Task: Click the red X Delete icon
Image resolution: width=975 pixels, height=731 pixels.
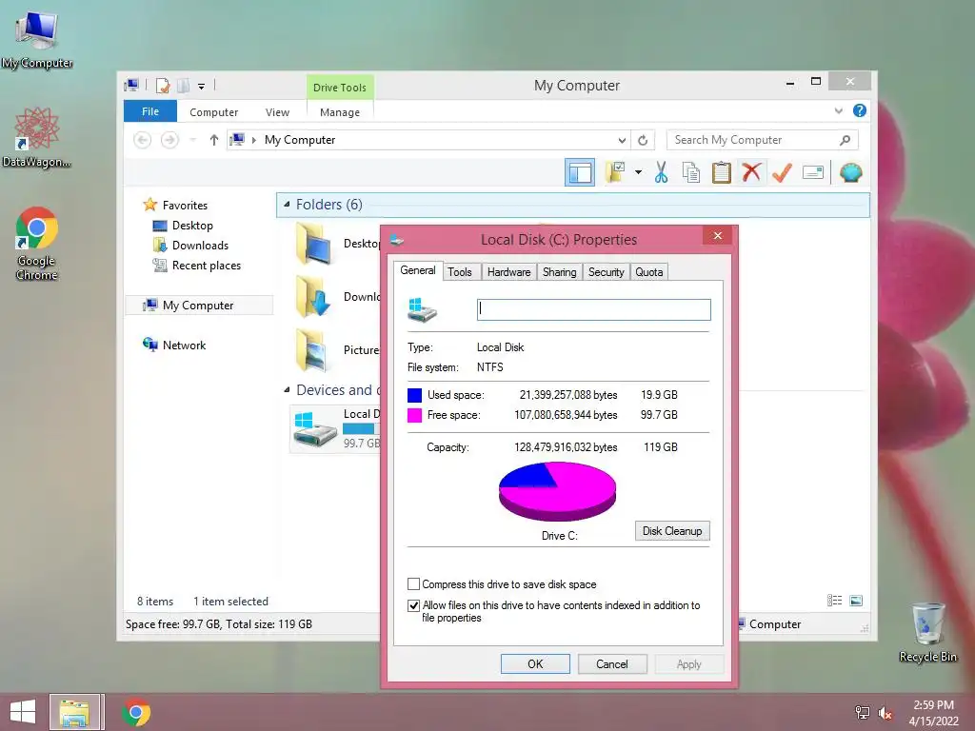Action: [x=752, y=171]
